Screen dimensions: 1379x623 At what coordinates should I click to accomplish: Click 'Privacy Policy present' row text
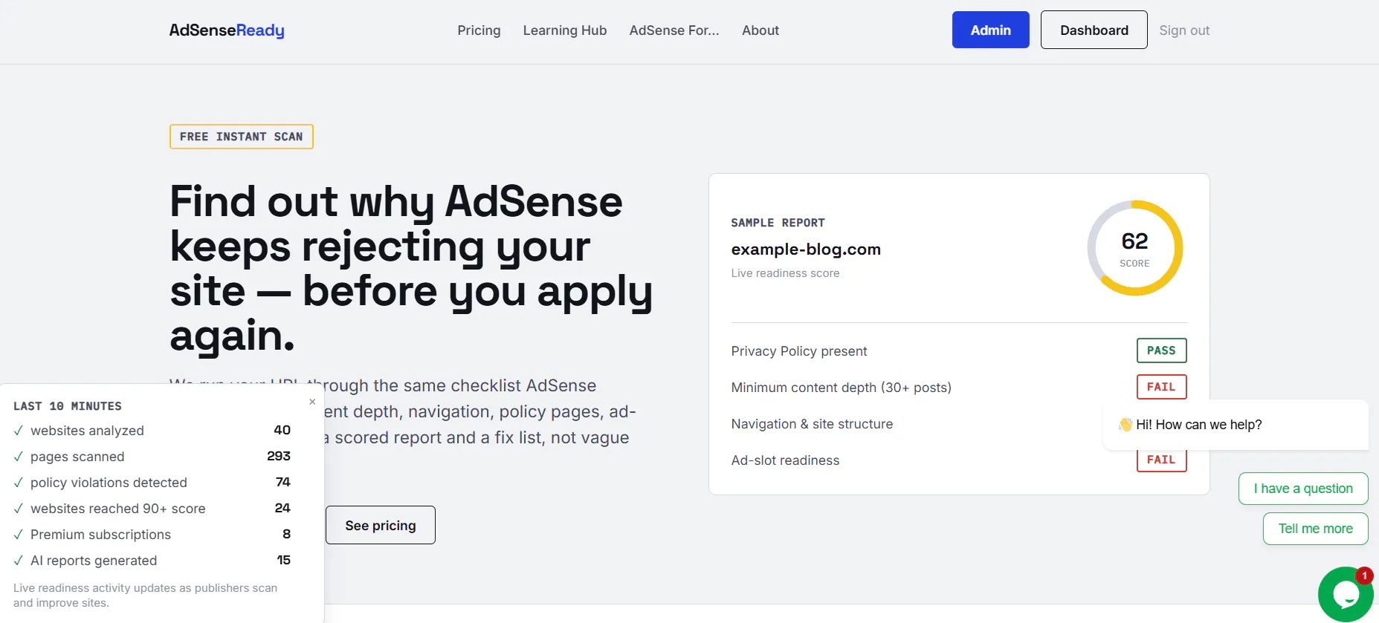click(799, 351)
